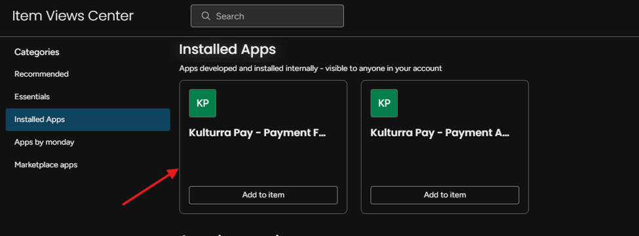Click the cut-off section heading at the bottom
Viewport: 639px width, 236px height.
[230, 234]
